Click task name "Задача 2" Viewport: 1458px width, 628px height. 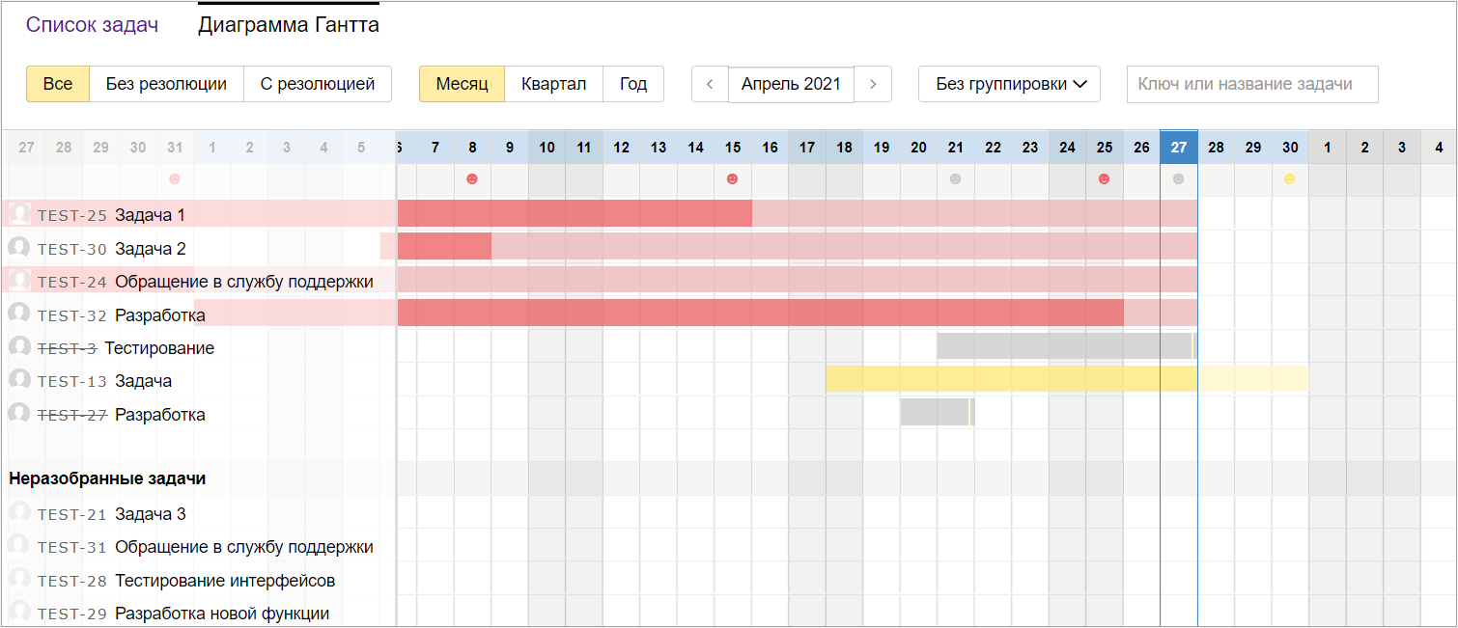click(151, 249)
